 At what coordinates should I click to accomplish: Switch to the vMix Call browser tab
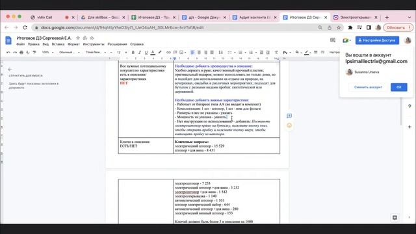(51, 18)
